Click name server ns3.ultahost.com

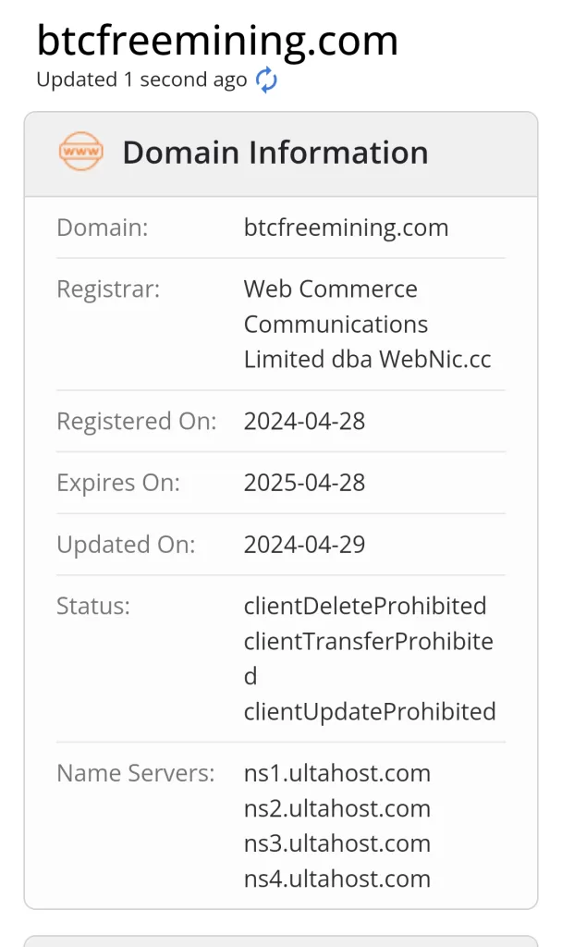[x=336, y=843]
